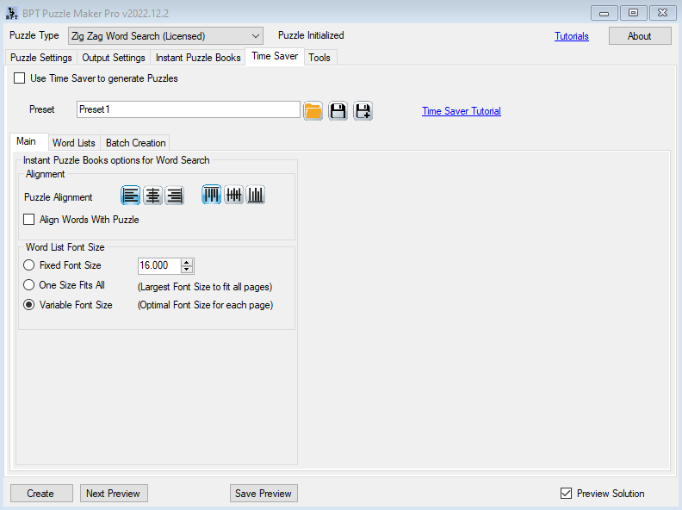Set puzzle vertical alignment to middle
The width and height of the screenshot is (682, 510).
coord(233,196)
